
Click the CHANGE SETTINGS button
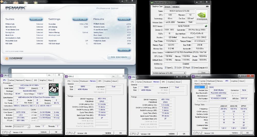point(80,19)
